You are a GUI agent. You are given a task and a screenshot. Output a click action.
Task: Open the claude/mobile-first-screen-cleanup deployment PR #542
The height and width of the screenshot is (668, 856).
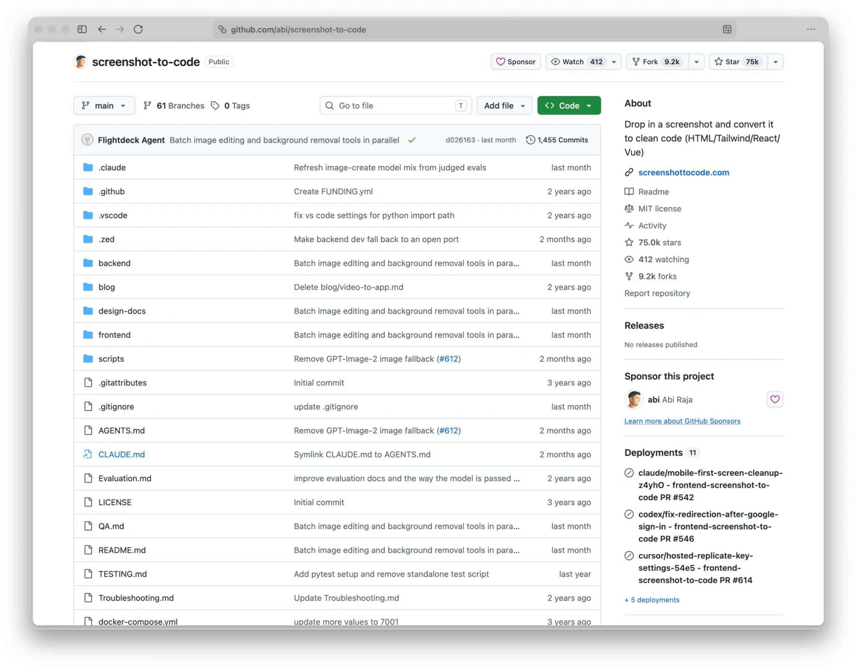coord(710,485)
